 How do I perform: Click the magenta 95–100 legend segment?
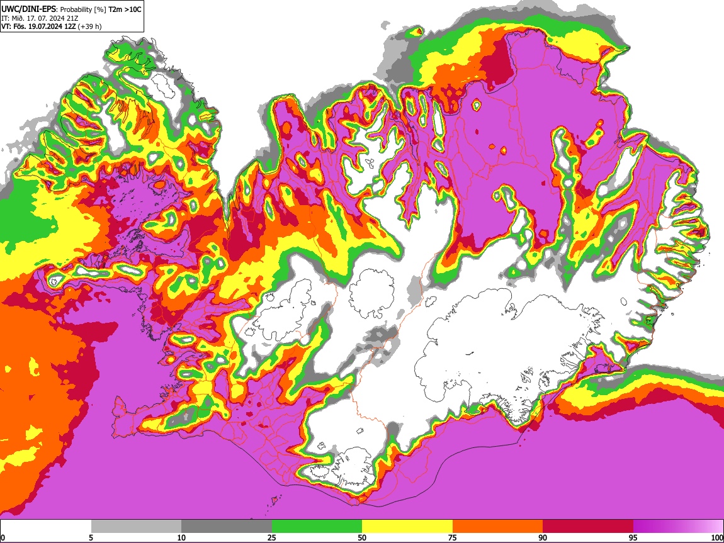(x=678, y=526)
